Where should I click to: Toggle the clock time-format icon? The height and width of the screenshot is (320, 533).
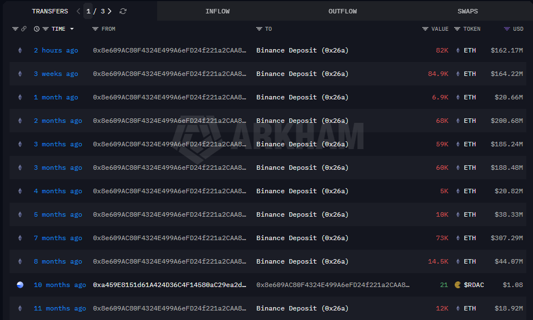[37, 29]
